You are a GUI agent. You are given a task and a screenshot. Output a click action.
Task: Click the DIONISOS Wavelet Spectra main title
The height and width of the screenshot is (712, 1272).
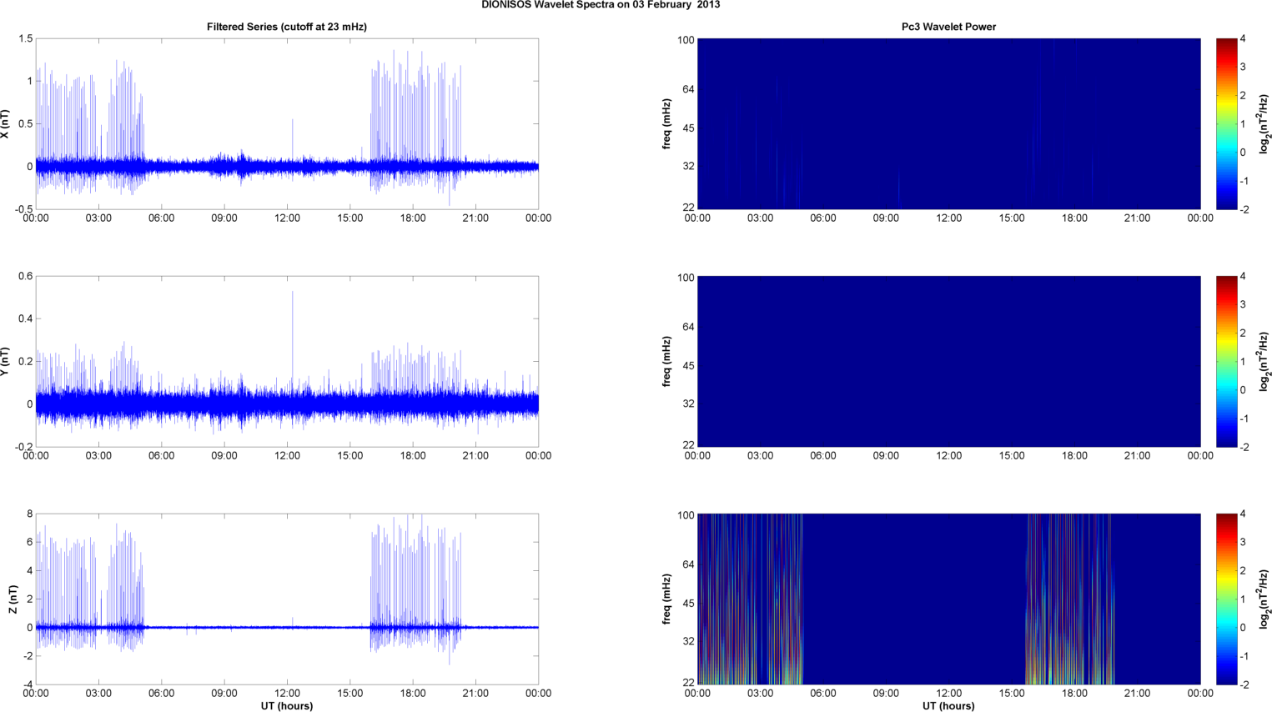[x=601, y=5]
